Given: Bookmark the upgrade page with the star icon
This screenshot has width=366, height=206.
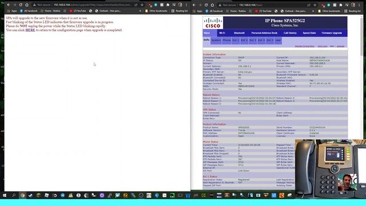Looking at the screenshot, I should click(x=142, y=5).
